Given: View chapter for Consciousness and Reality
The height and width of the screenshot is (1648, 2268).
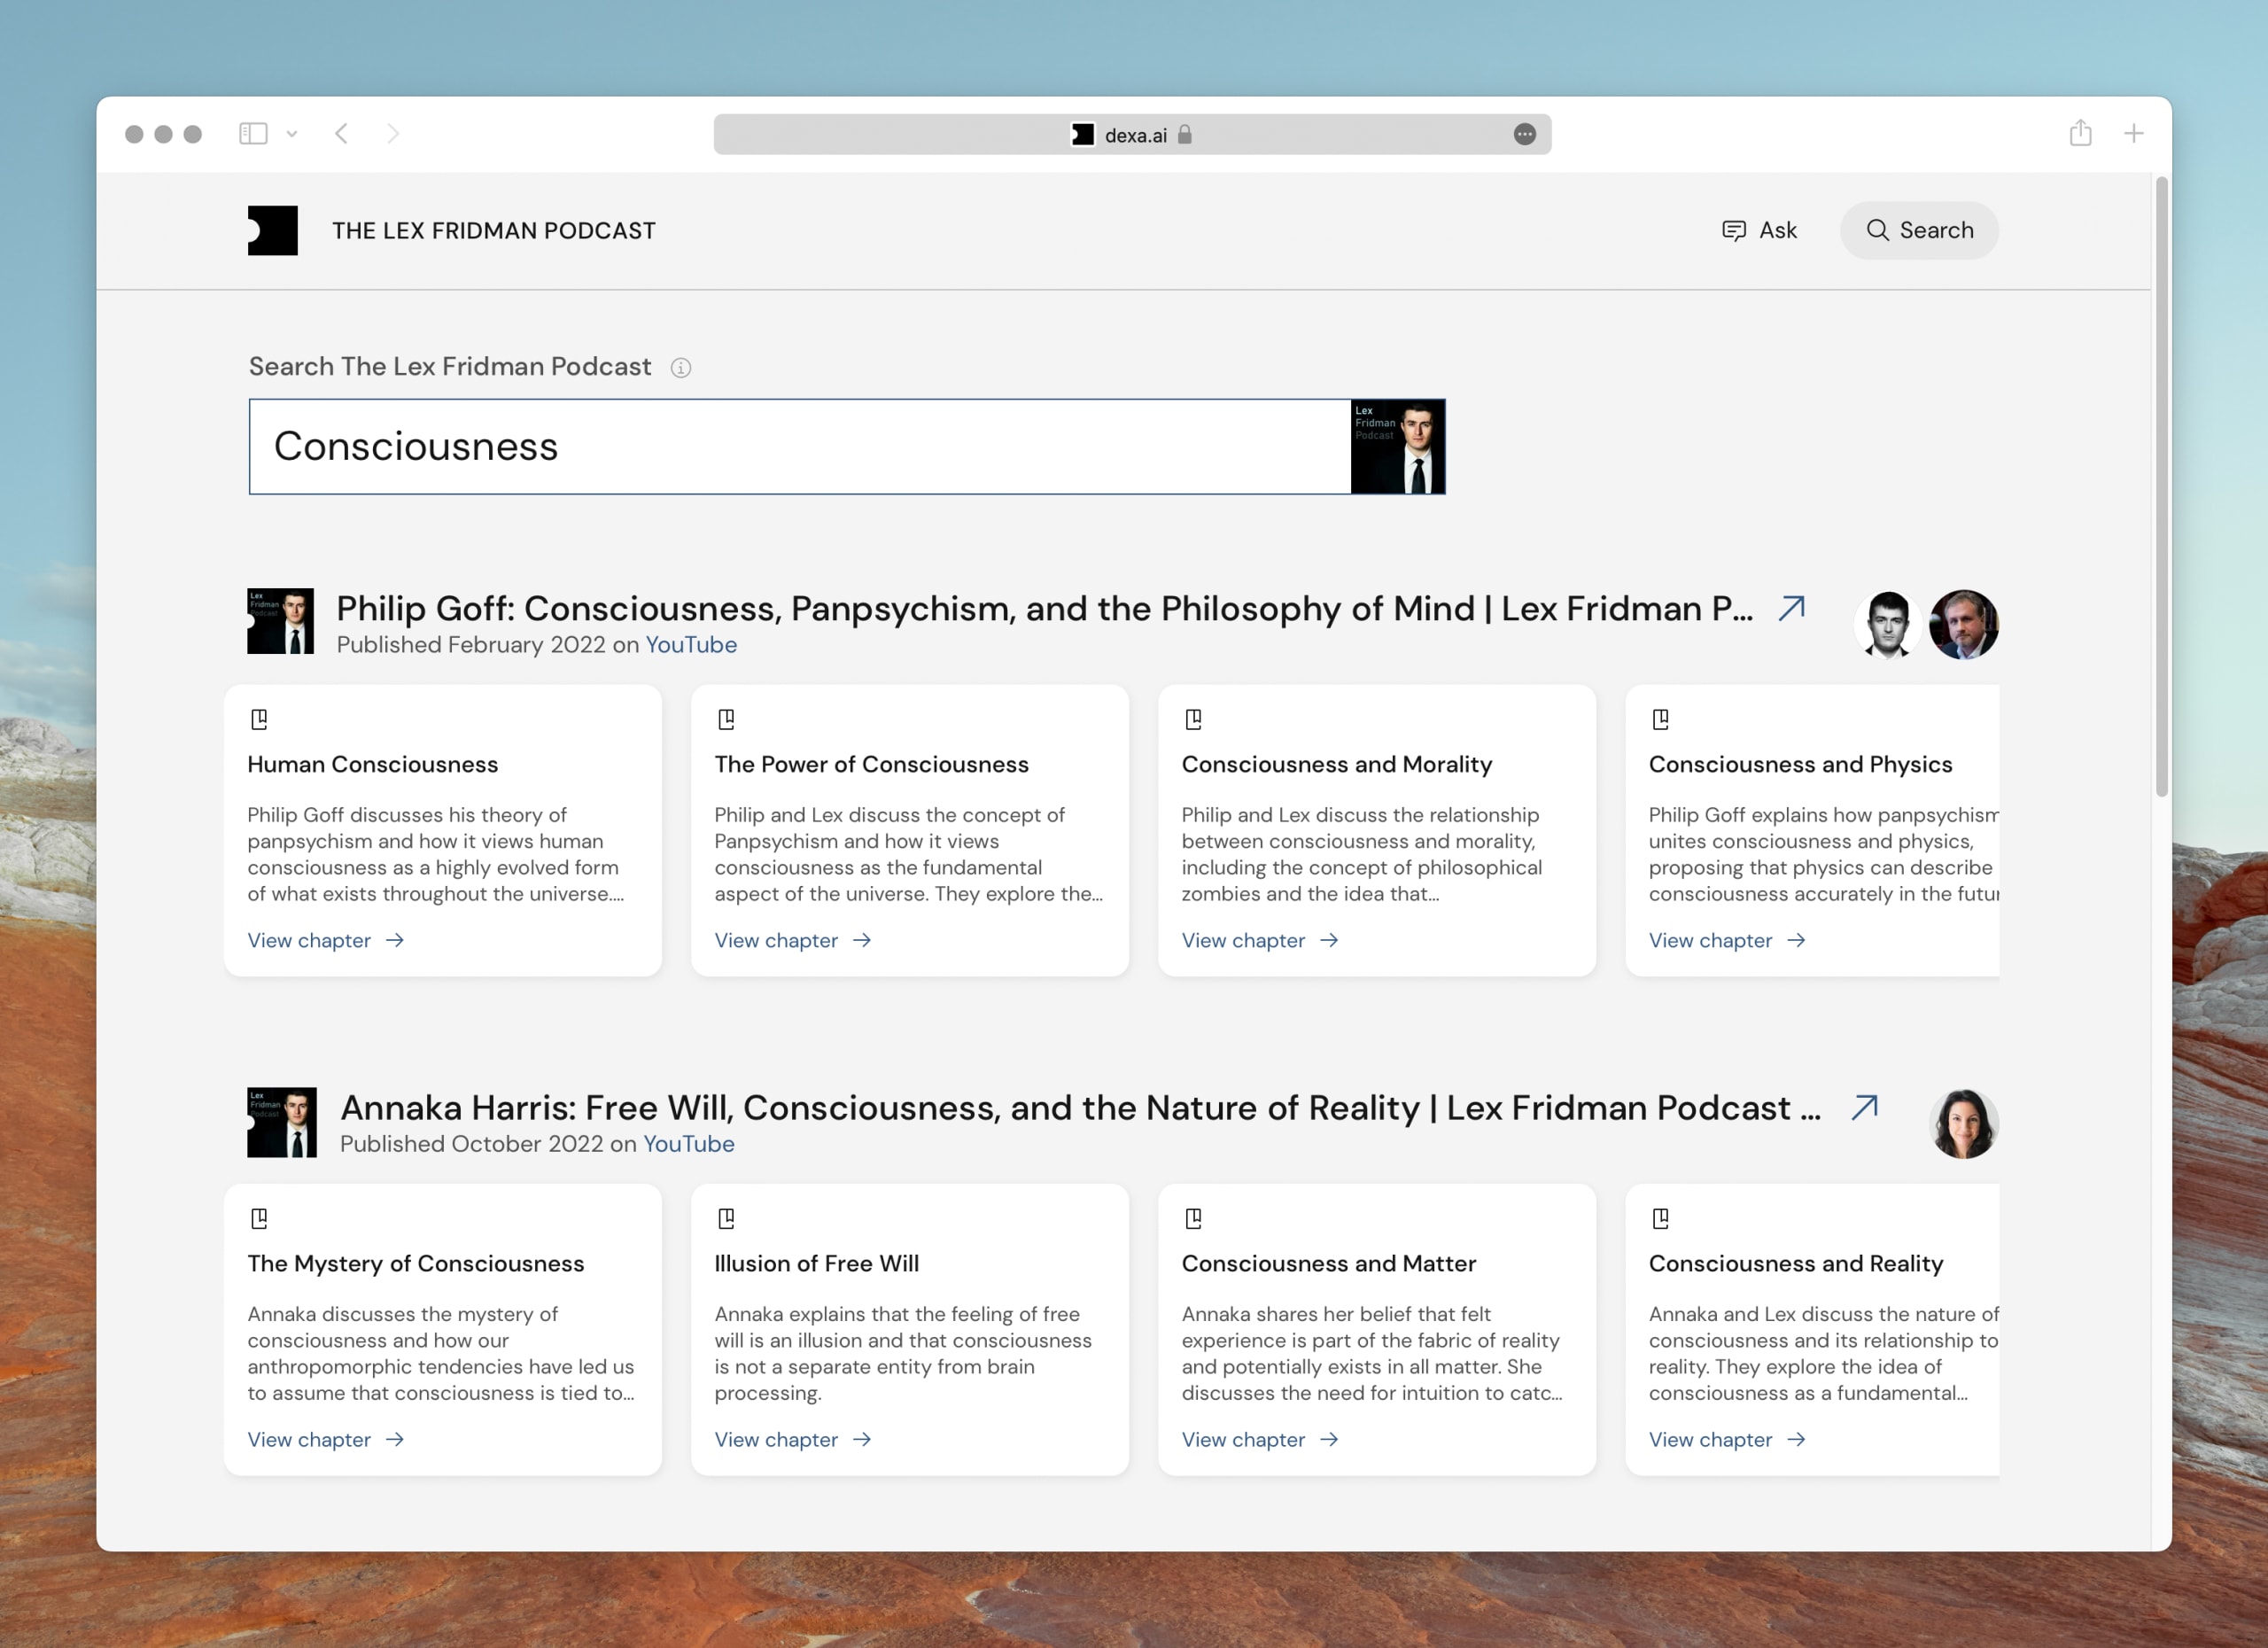Looking at the screenshot, I should click(1727, 1439).
